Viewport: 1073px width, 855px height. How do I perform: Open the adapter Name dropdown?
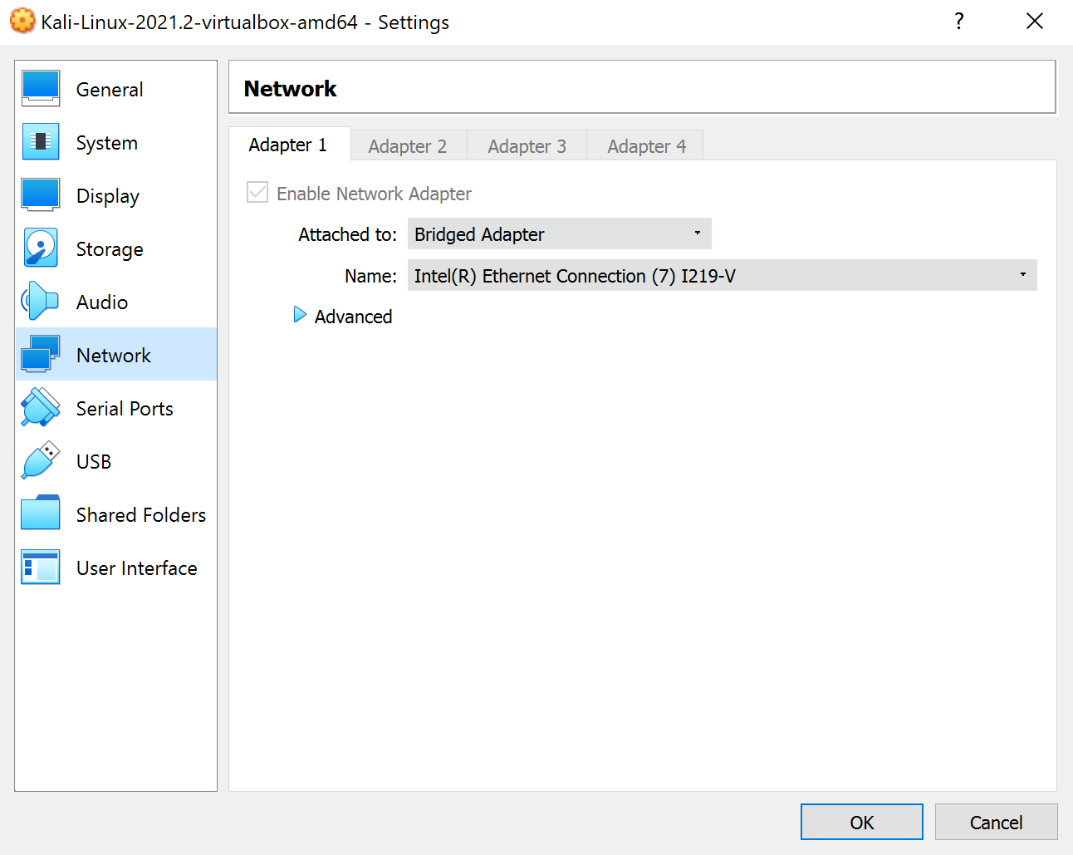(x=722, y=275)
